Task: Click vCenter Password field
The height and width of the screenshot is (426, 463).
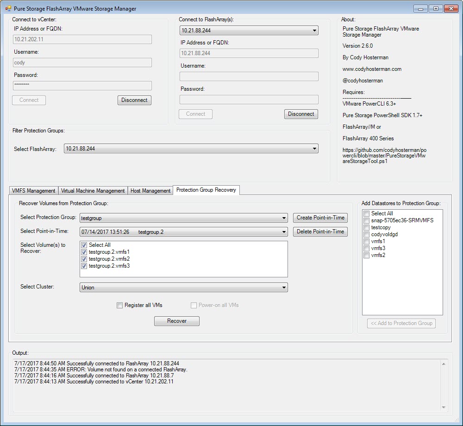Action: (x=82, y=86)
